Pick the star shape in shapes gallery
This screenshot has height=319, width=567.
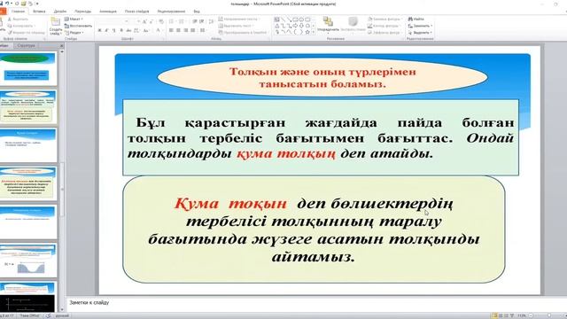click(x=307, y=32)
